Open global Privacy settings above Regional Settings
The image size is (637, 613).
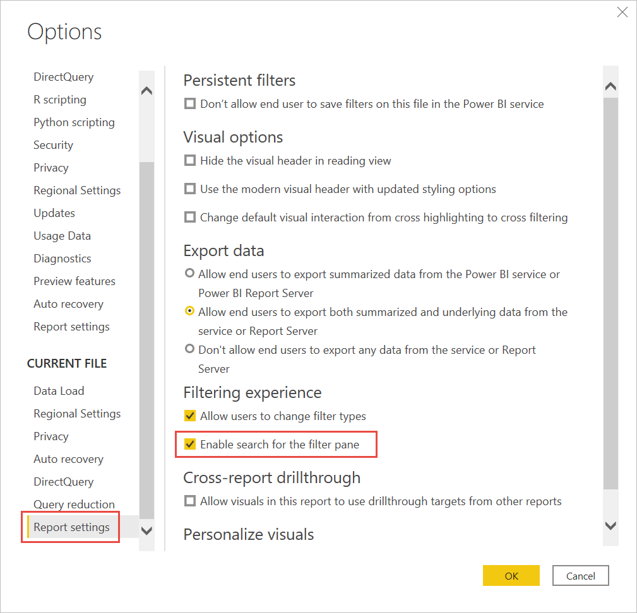pos(51,168)
